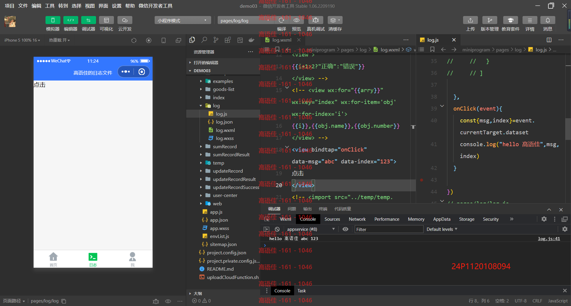Click the console Filter input field
Viewport: 571px width, 306px height.
(389, 229)
